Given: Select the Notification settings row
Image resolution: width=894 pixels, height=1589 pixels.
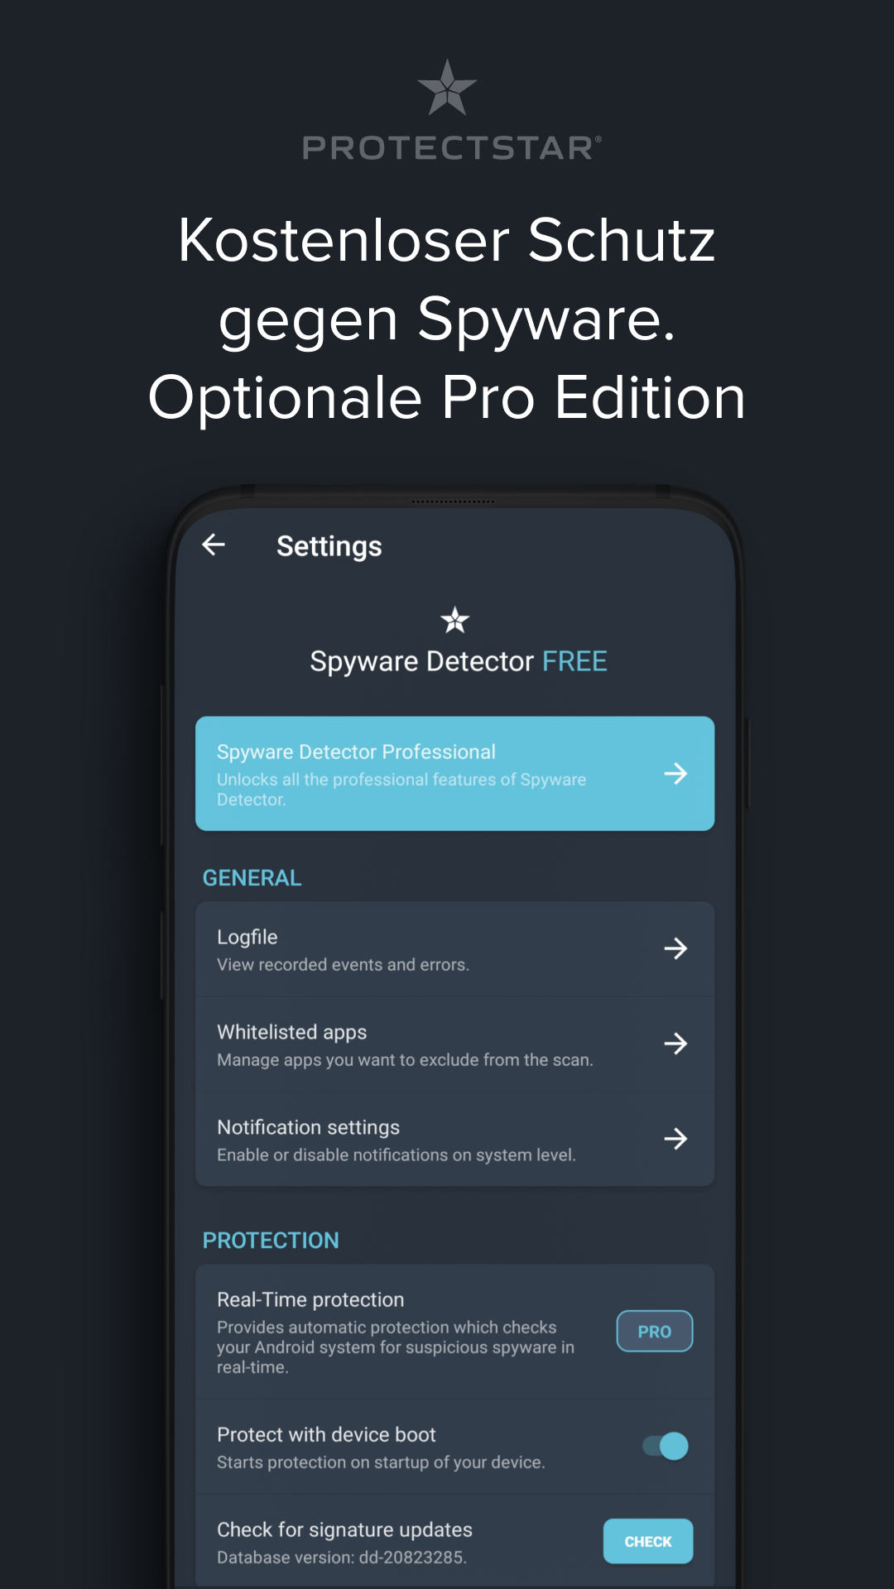Looking at the screenshot, I should click(x=454, y=1140).
